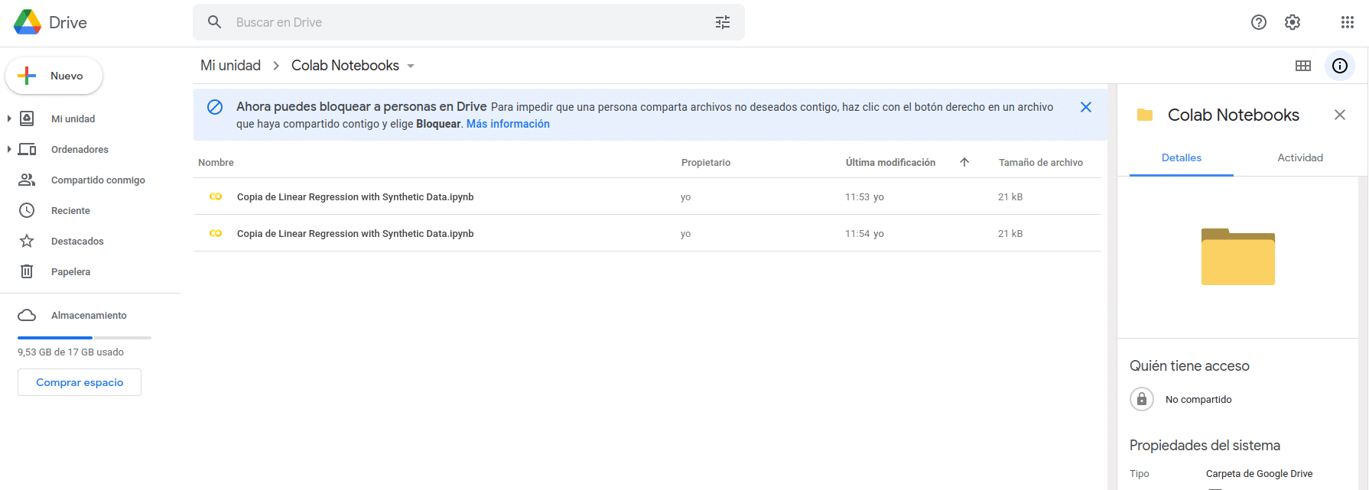
Task: Click the Propietario column header
Action: [706, 162]
